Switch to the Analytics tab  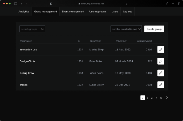[x=24, y=12]
